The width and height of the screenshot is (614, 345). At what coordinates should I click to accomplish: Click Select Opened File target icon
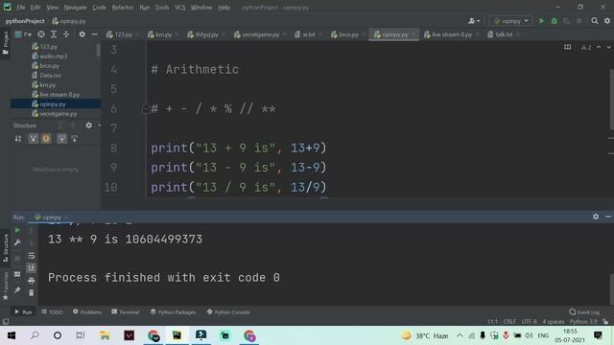coord(41,34)
